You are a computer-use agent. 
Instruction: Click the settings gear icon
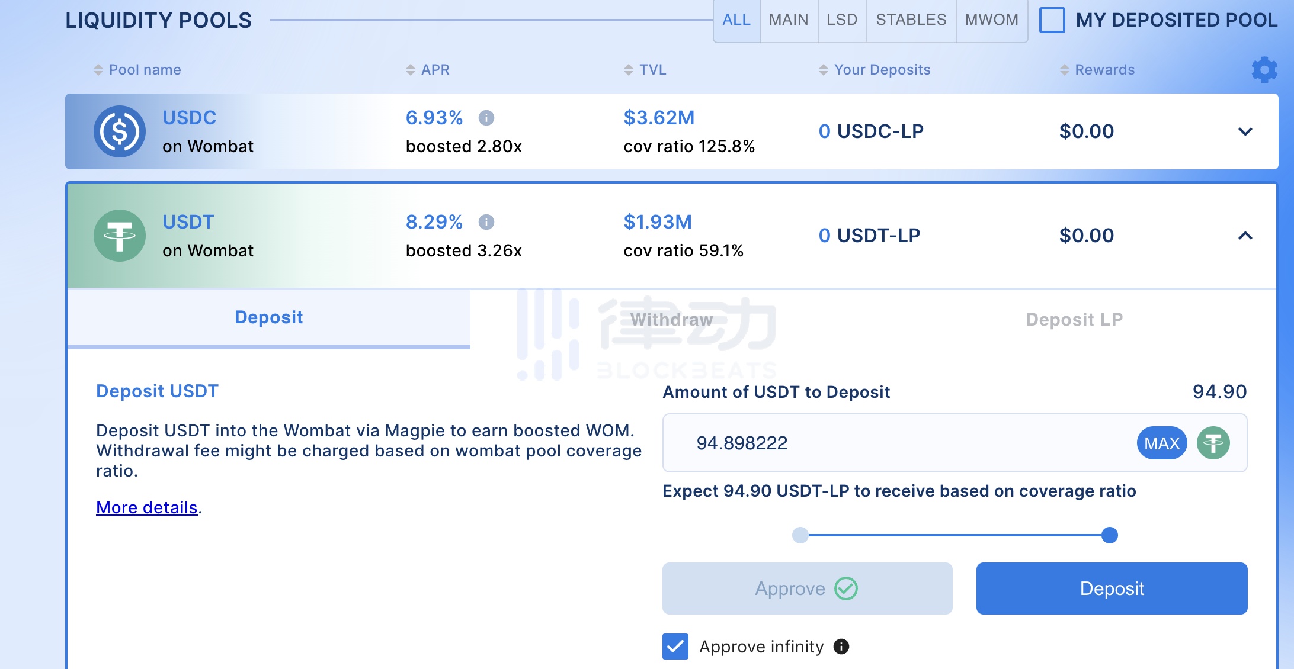click(x=1264, y=70)
